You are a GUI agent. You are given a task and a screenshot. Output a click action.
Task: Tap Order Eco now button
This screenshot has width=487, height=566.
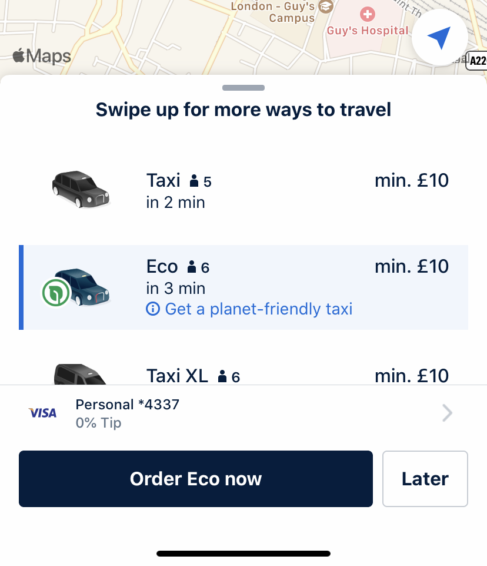pos(196,479)
